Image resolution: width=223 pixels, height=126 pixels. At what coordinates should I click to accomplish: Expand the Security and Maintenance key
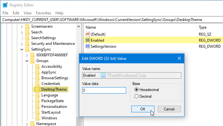pos(22,44)
